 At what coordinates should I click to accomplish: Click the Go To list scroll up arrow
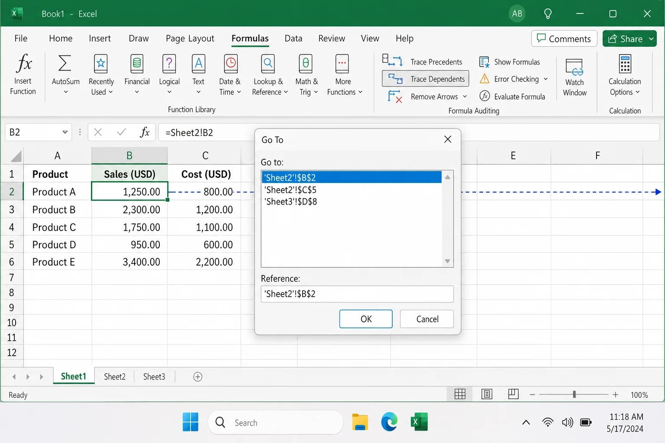point(448,177)
